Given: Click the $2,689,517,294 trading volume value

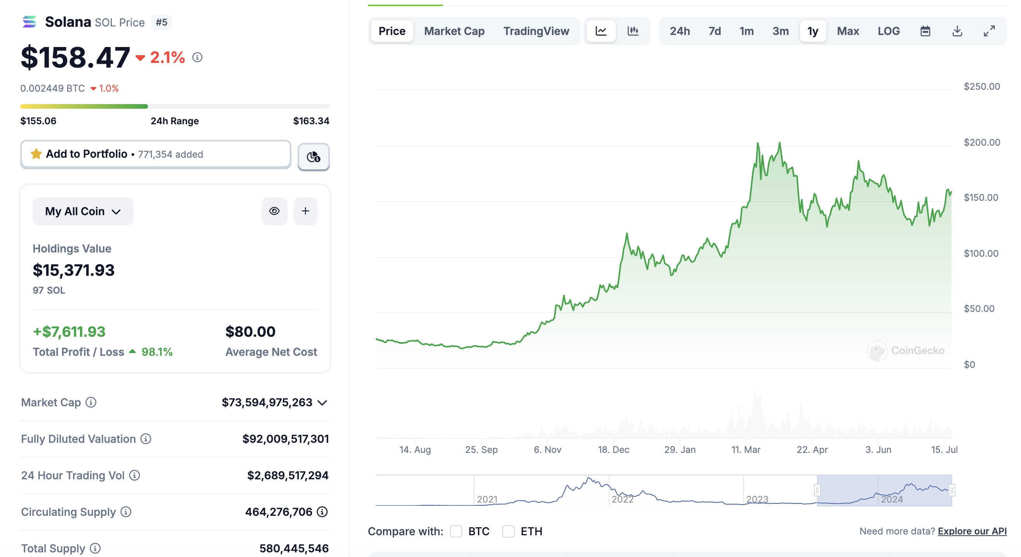Looking at the screenshot, I should point(288,475).
